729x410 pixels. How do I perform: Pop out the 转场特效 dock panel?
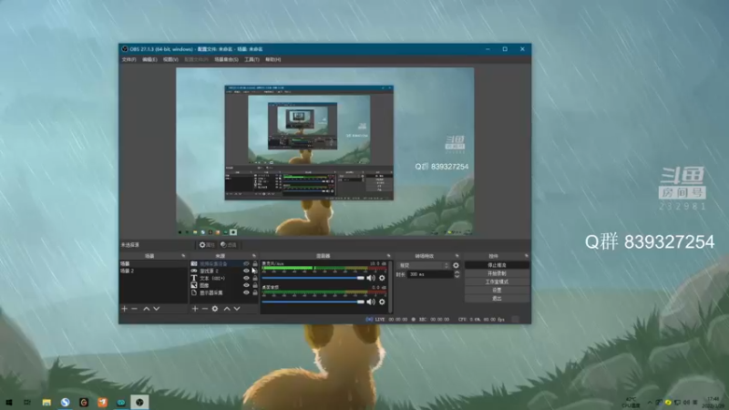pos(457,256)
